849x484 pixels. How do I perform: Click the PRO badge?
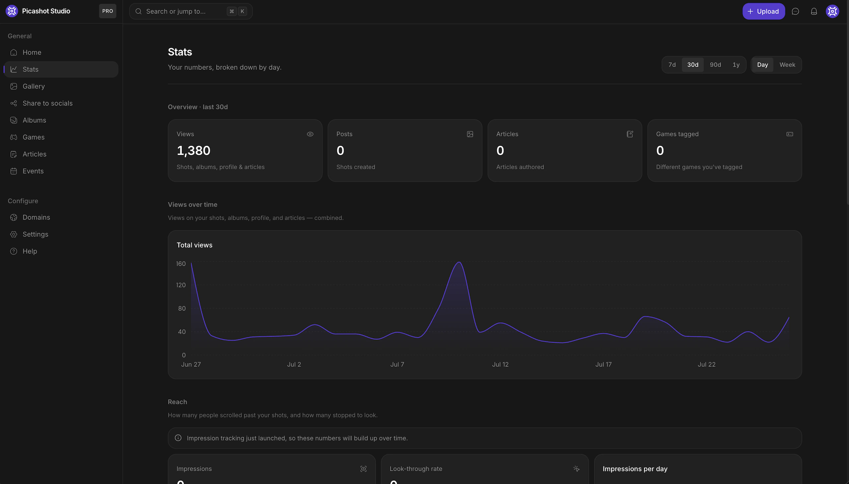pyautogui.click(x=107, y=11)
